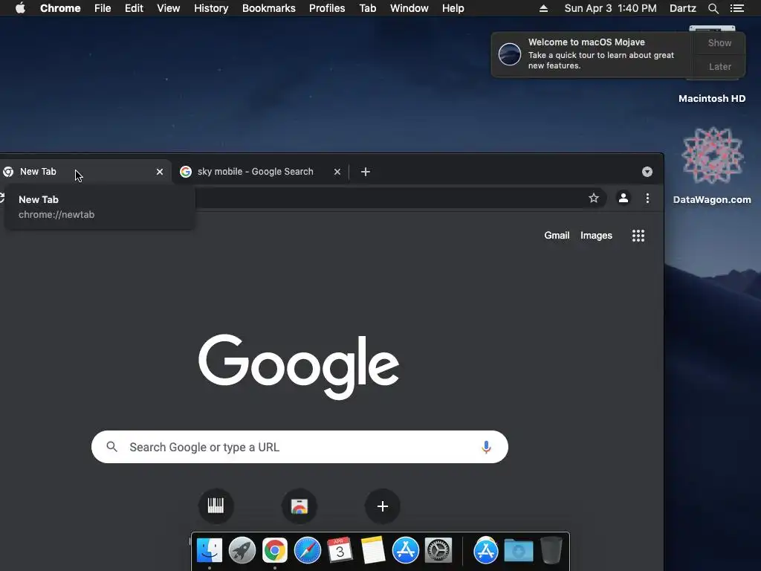761x571 pixels.
Task: Open Notes from the Dock
Action: pos(373,551)
